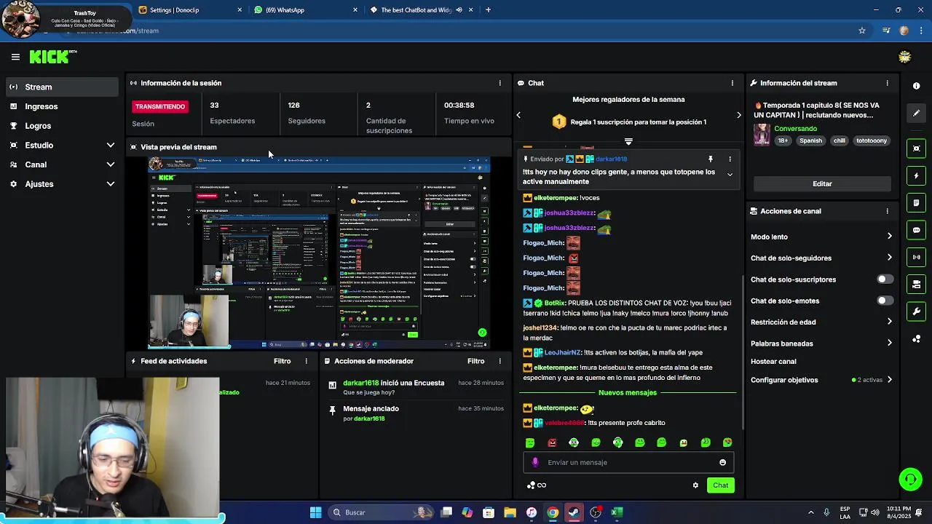Click the chat bubble icon in right rail
The height and width of the screenshot is (524, 932).
point(916,230)
